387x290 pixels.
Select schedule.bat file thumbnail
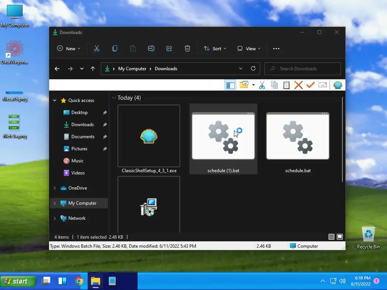[298, 136]
